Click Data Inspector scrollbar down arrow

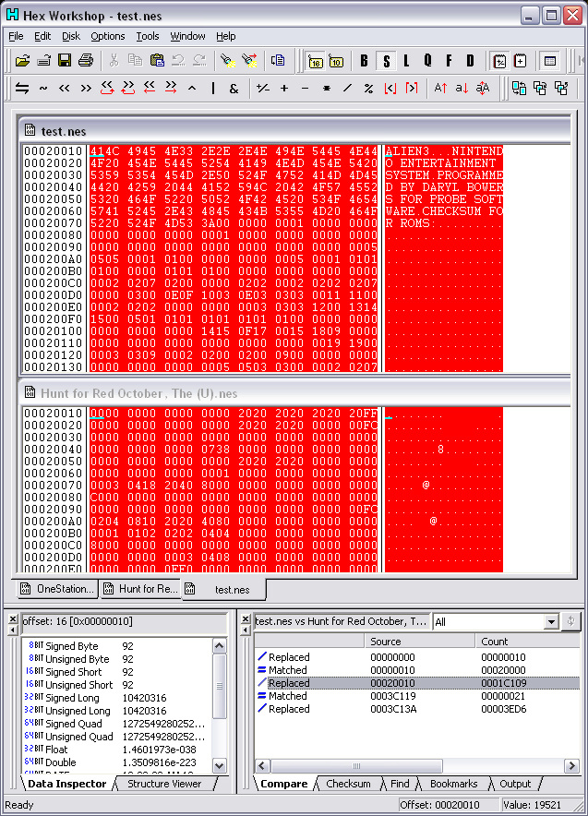[220, 765]
